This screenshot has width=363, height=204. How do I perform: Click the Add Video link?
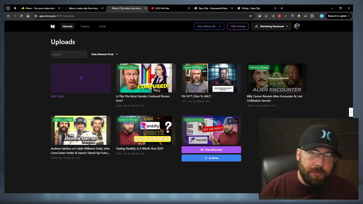coord(58,96)
